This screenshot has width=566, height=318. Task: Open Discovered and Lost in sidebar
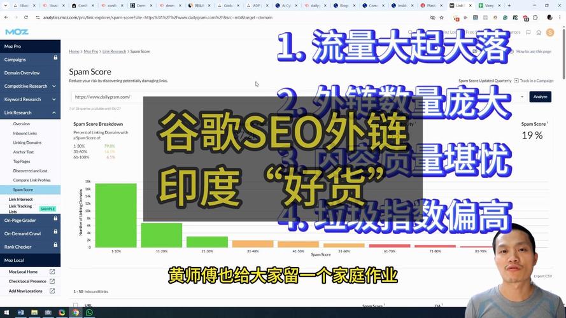coord(31,170)
